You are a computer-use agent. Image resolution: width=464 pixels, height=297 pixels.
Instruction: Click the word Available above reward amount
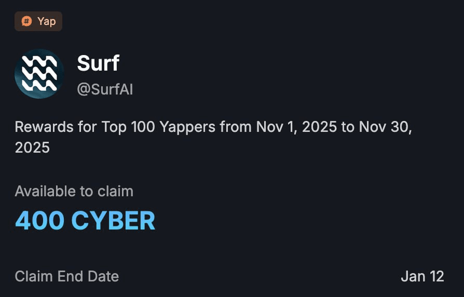click(x=45, y=191)
